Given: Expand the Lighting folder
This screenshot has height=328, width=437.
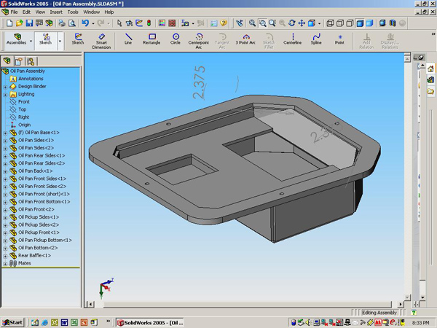Looking at the screenshot, I should (x=5, y=94).
